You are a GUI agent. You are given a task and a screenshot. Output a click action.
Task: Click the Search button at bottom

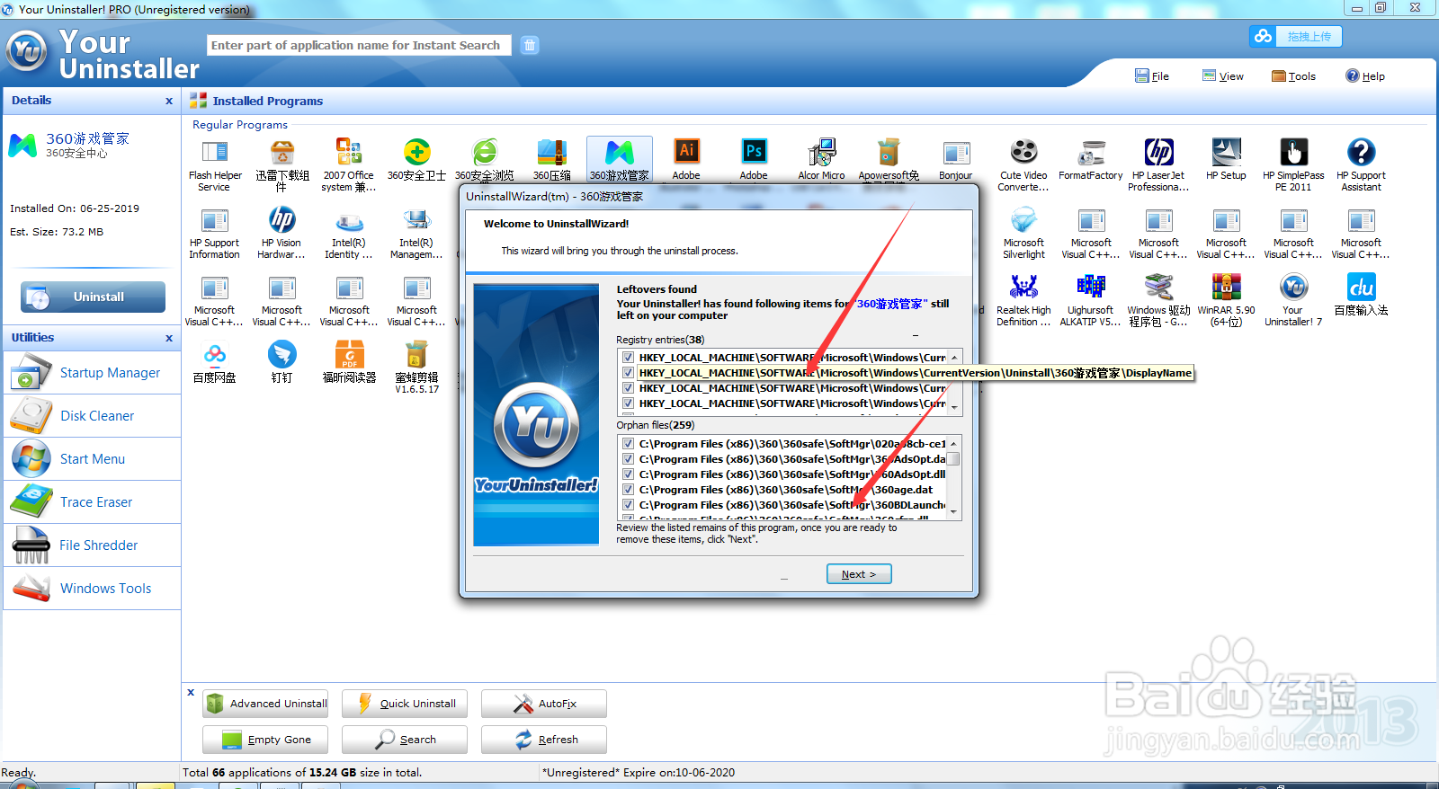click(x=405, y=740)
